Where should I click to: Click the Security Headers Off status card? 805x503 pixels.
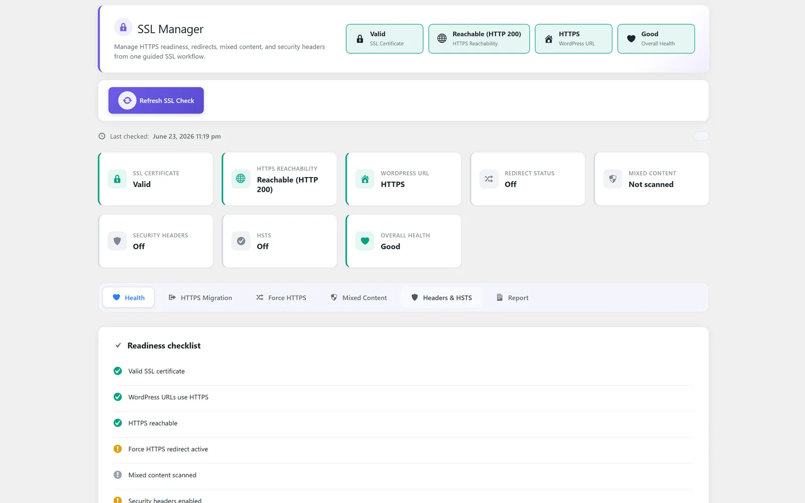coord(156,241)
